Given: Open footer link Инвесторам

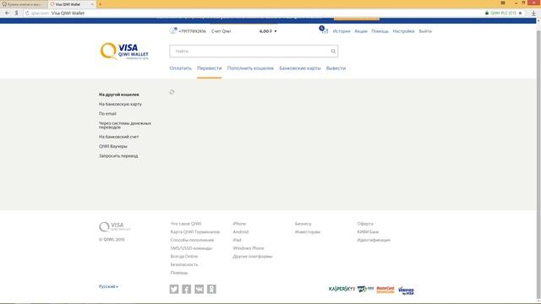Looking at the screenshot, I should click(x=308, y=232).
